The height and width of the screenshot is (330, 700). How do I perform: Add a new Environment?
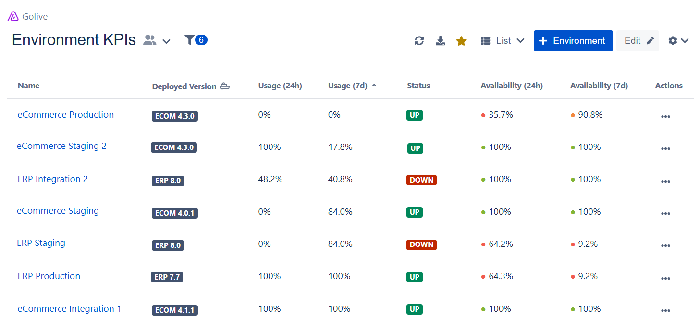573,41
